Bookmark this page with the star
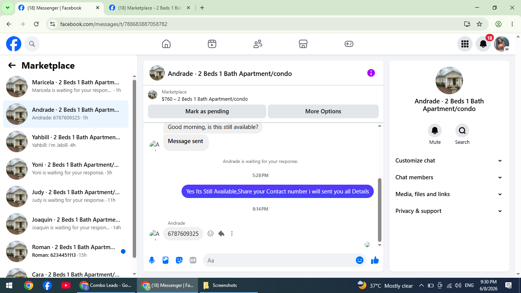The image size is (521, 293). [479, 24]
